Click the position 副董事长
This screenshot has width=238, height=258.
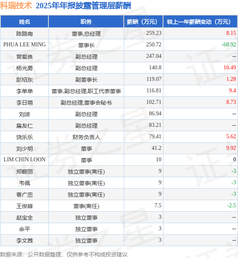click(86, 80)
